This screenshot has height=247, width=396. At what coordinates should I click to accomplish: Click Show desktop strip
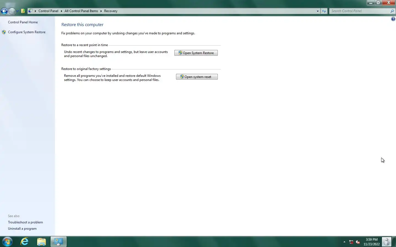point(394,242)
